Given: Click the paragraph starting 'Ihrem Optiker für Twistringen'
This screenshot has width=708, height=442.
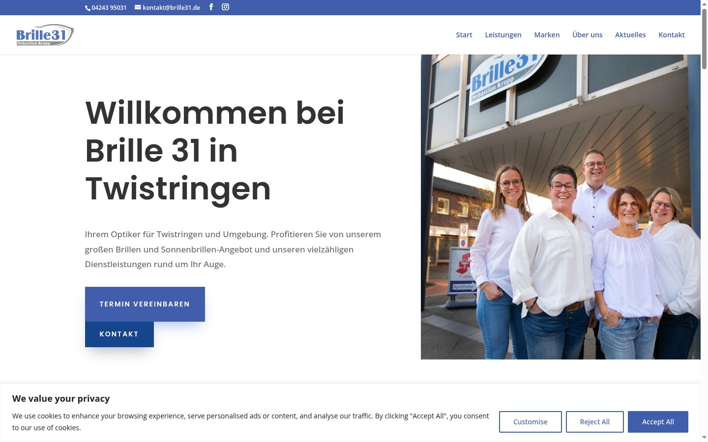Looking at the screenshot, I should [233, 249].
